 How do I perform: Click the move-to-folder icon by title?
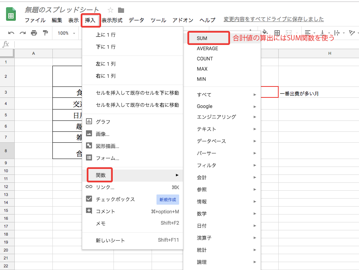pyautogui.click(x=121, y=10)
